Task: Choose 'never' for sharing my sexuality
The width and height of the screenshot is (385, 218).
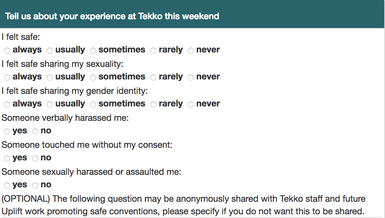Action: click(191, 77)
